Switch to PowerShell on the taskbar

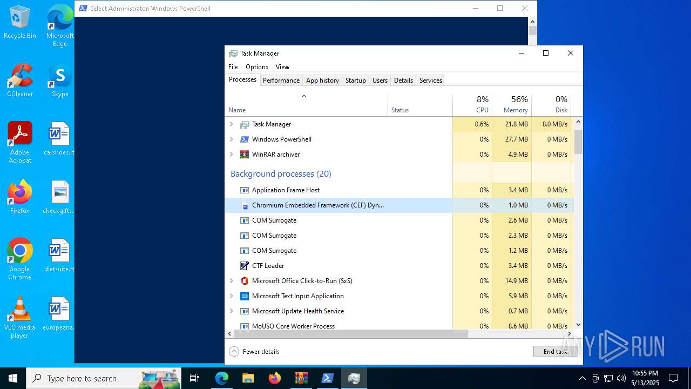[x=328, y=378]
